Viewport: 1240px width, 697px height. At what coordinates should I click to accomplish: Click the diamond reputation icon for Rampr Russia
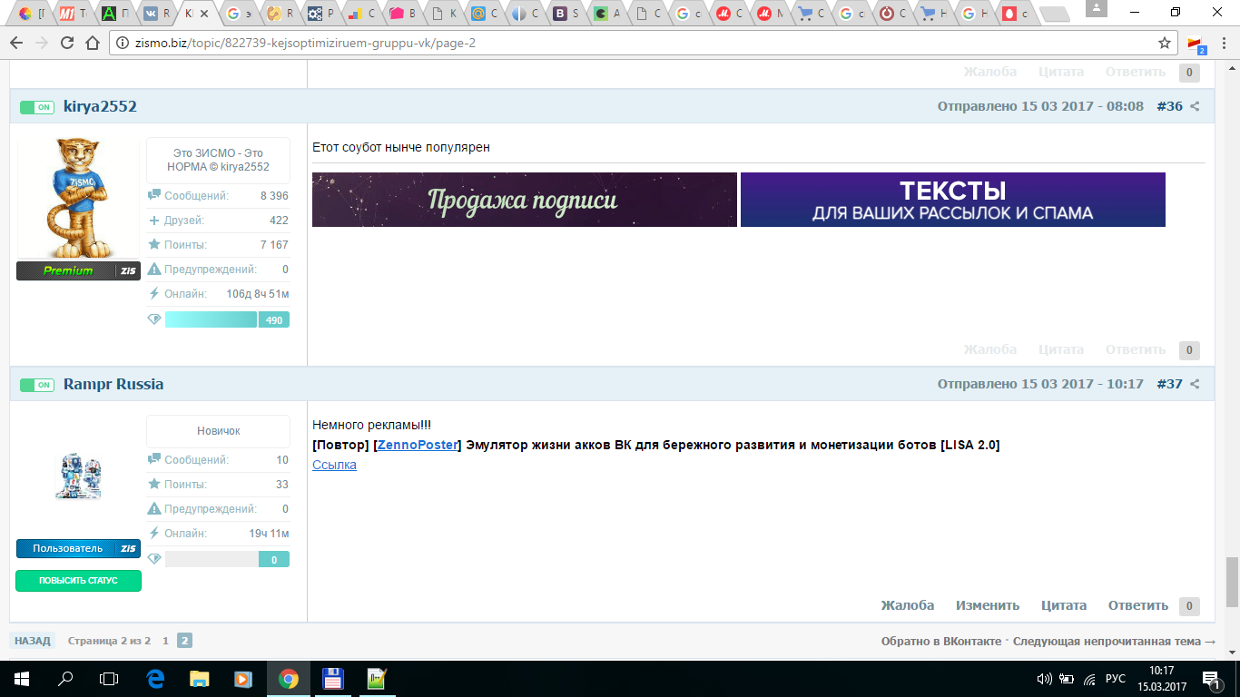coord(154,559)
